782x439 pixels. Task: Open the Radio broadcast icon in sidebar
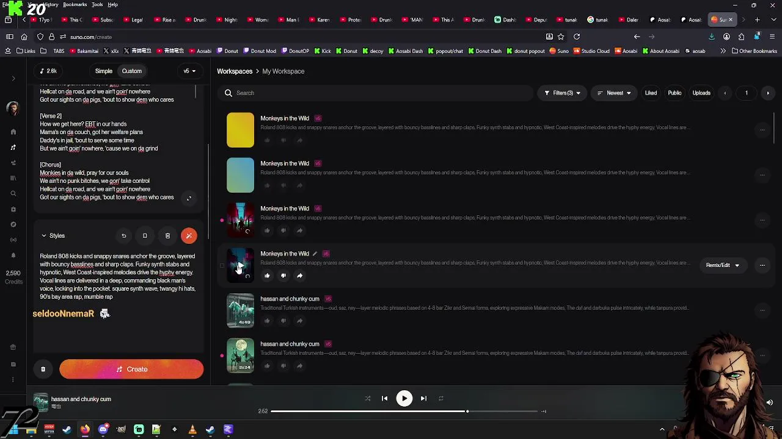(x=13, y=240)
